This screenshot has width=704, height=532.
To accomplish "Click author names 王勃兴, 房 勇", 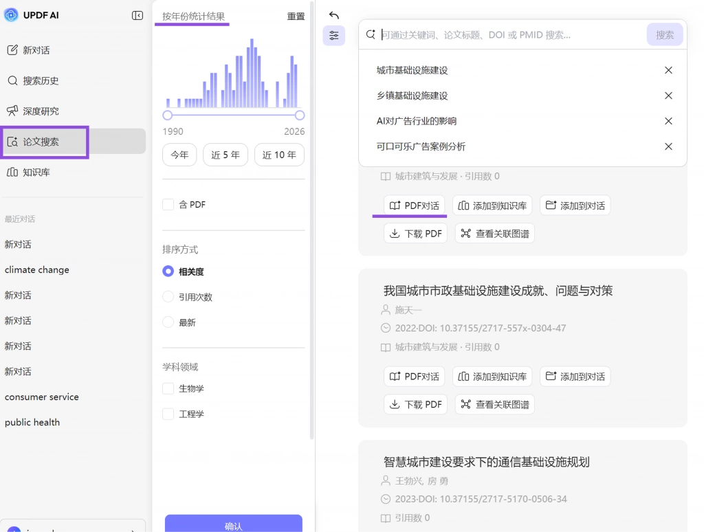I will click(421, 481).
